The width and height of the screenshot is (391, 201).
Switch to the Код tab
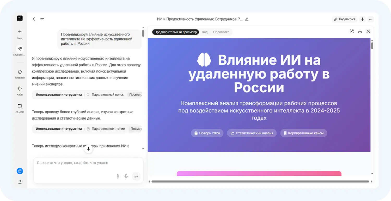tap(205, 32)
